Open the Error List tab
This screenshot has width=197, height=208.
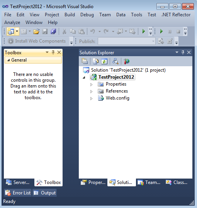[18, 193]
